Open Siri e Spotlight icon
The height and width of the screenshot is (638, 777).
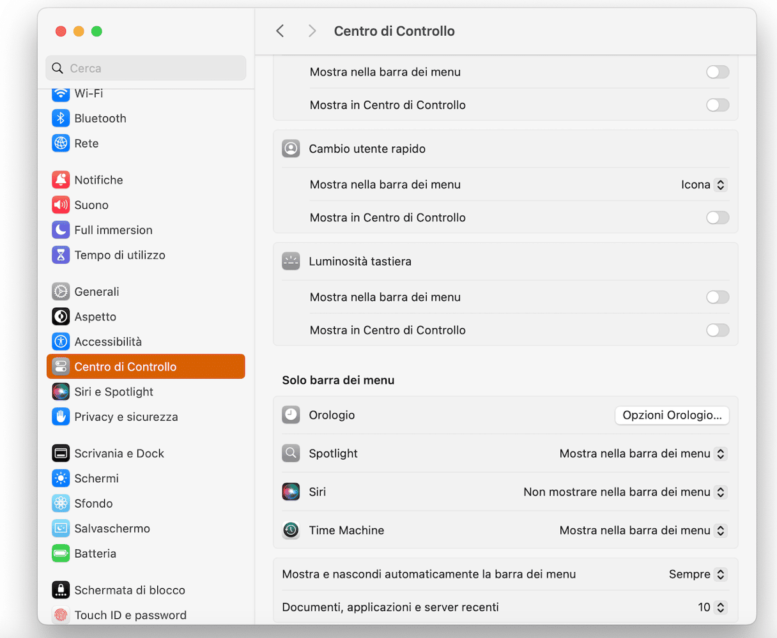click(61, 391)
